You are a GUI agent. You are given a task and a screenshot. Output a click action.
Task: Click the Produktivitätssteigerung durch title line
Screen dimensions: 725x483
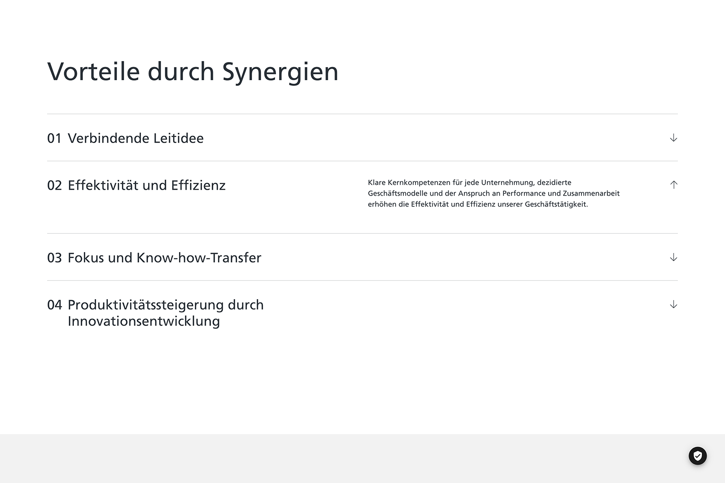tap(165, 305)
